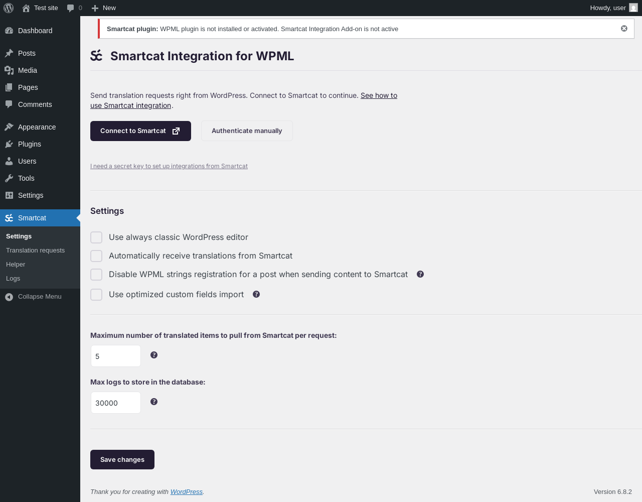Click Authenticate manually button

click(247, 131)
